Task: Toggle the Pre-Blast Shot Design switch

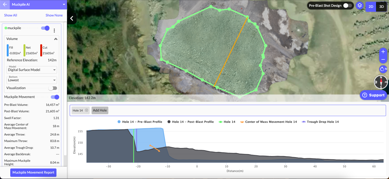Action: [x=347, y=6]
